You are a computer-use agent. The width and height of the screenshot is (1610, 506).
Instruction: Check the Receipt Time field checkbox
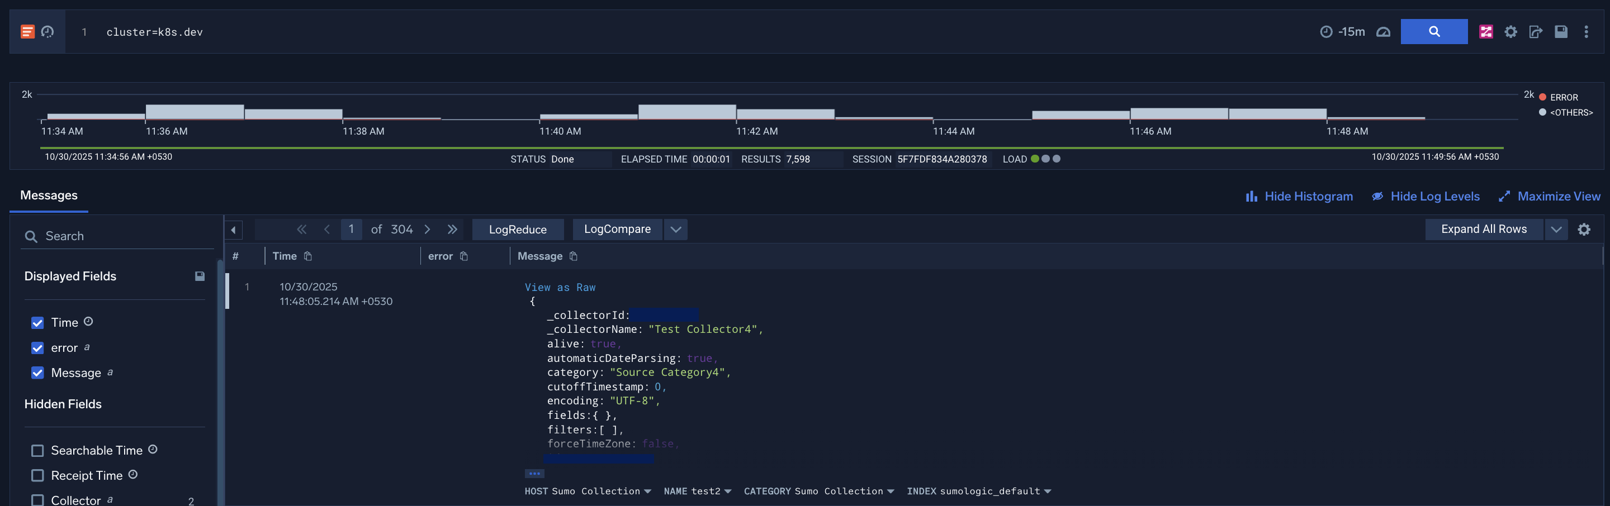[x=37, y=475]
